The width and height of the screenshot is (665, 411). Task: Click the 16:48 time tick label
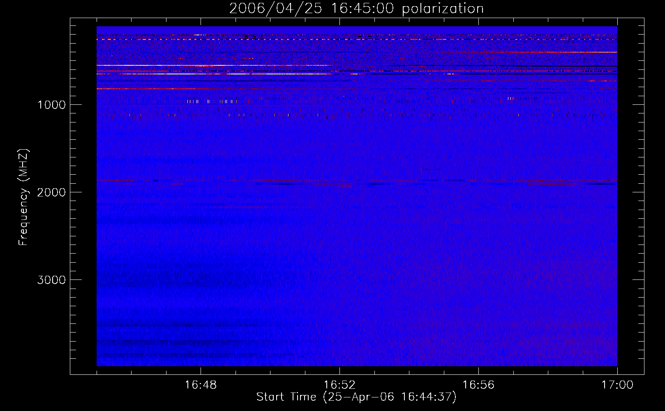coord(201,385)
